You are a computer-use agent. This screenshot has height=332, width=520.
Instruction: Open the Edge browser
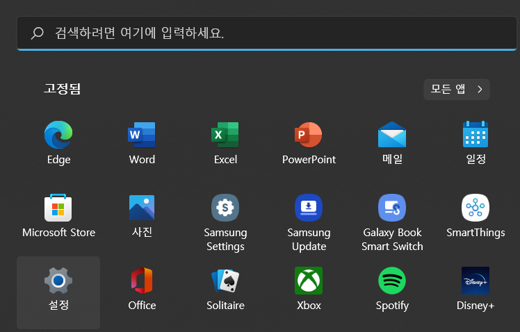coord(58,143)
